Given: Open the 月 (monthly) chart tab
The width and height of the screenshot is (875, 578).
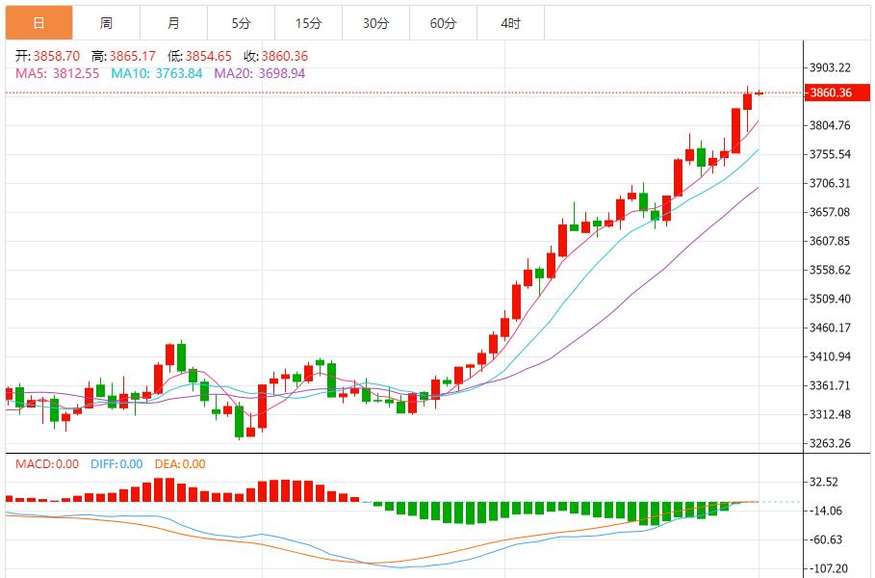Looking at the screenshot, I should click(173, 23).
